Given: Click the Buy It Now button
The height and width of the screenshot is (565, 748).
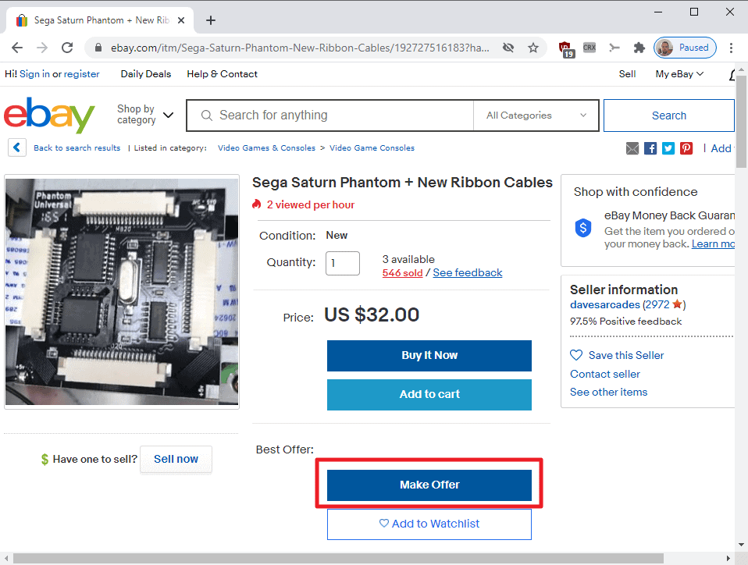Looking at the screenshot, I should (x=429, y=356).
